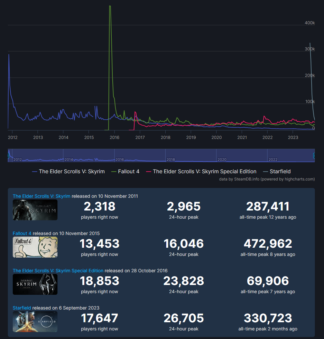Click the 2019 x-axis label
The height and width of the screenshot is (339, 324).
click(191, 138)
